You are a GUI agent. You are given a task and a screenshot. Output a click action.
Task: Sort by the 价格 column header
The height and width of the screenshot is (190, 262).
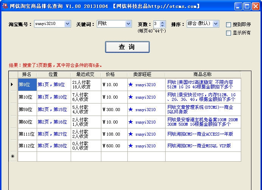[x=114, y=74]
